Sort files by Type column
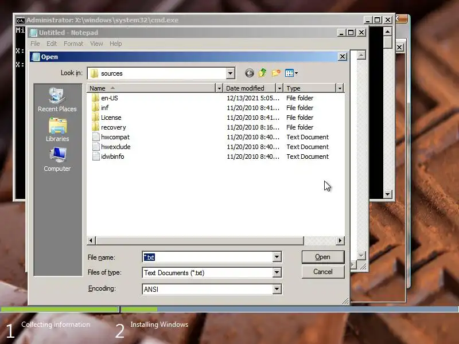The width and height of the screenshot is (459, 344). (310, 88)
